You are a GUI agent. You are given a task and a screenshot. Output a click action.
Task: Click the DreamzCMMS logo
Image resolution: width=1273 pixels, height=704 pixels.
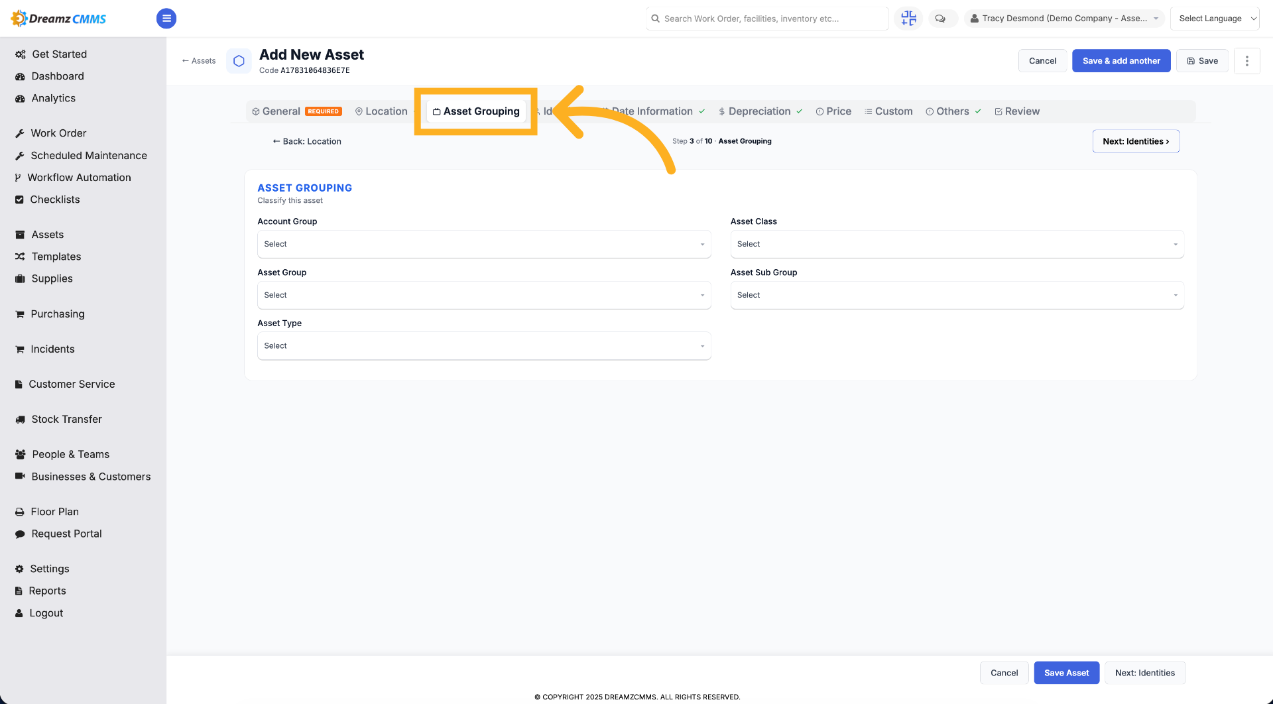[58, 19]
